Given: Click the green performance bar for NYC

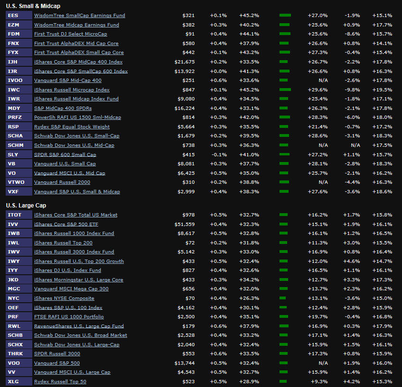Looking at the screenshot, I should pyautogui.click(x=282, y=298).
